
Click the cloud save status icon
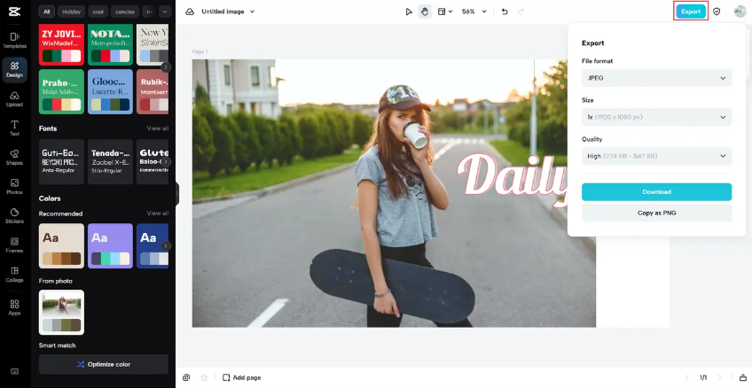click(190, 12)
